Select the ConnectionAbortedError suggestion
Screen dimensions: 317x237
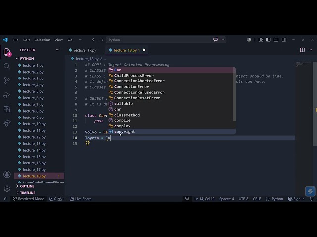pos(171,81)
